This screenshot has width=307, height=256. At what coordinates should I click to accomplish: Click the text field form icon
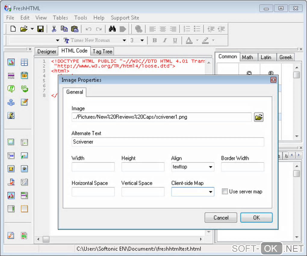pos(24,142)
